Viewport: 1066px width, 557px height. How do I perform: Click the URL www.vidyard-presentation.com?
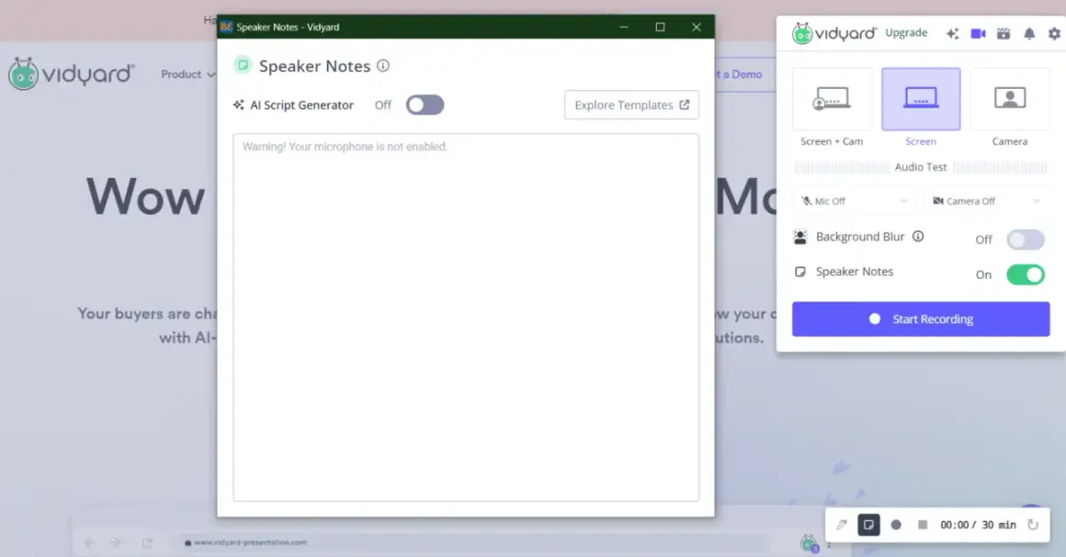click(x=250, y=542)
